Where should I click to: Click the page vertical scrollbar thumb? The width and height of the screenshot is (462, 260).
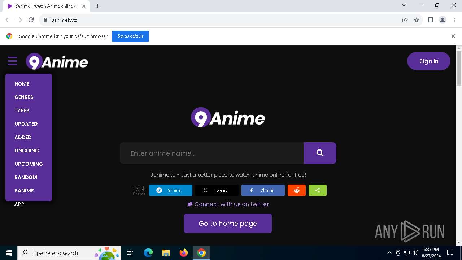(459, 68)
